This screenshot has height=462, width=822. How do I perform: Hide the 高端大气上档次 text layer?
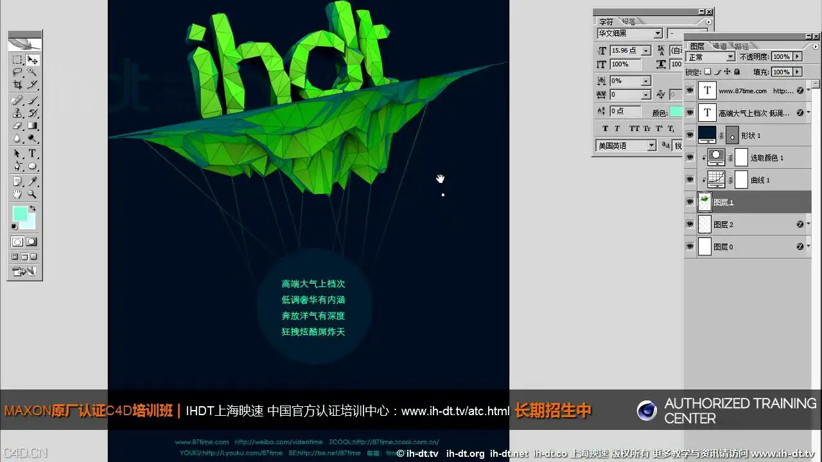point(690,113)
